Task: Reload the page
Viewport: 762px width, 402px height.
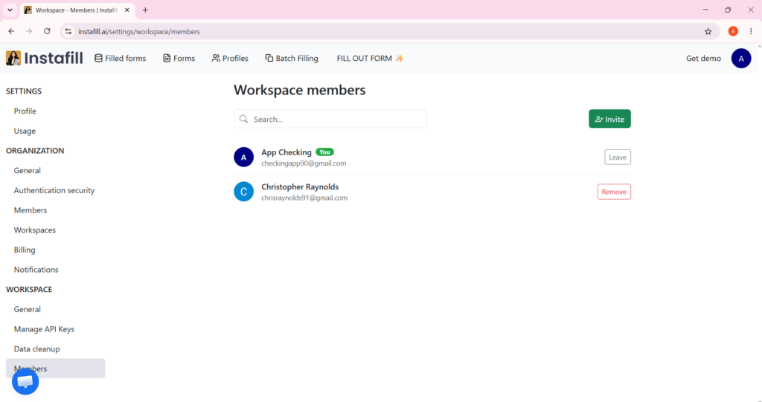Action: pyautogui.click(x=47, y=31)
